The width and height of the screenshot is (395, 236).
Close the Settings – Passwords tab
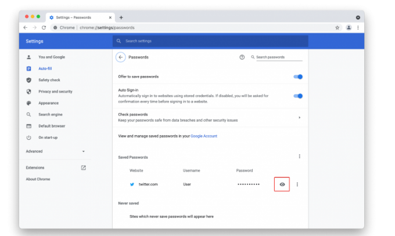[x=110, y=17]
